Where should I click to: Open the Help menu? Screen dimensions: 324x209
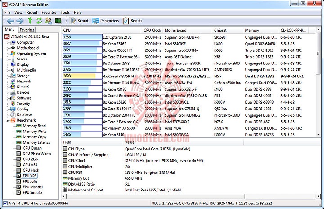[x=78, y=12]
